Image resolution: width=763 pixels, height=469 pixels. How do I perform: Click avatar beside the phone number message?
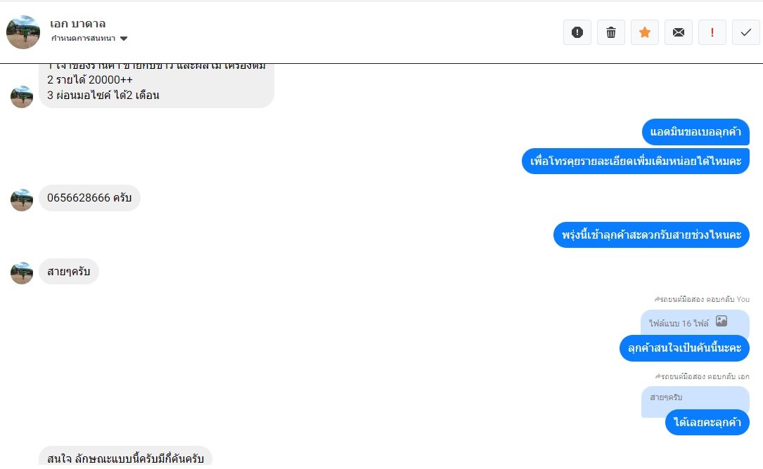(22, 200)
